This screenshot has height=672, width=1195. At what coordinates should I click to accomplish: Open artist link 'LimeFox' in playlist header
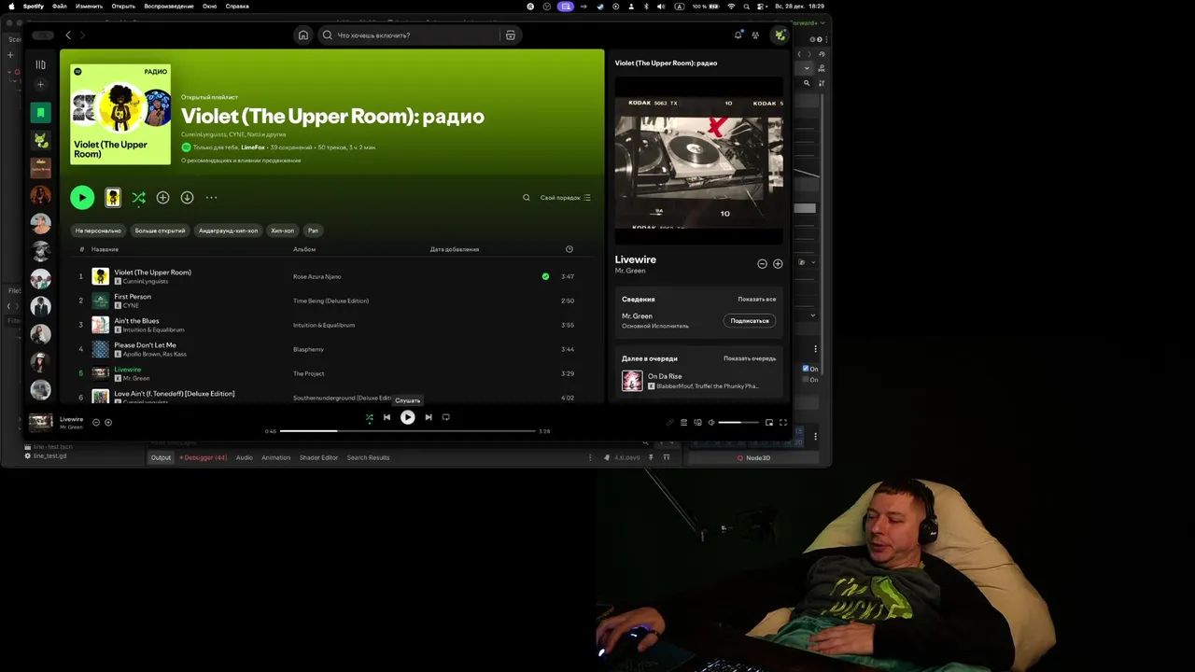click(253, 147)
